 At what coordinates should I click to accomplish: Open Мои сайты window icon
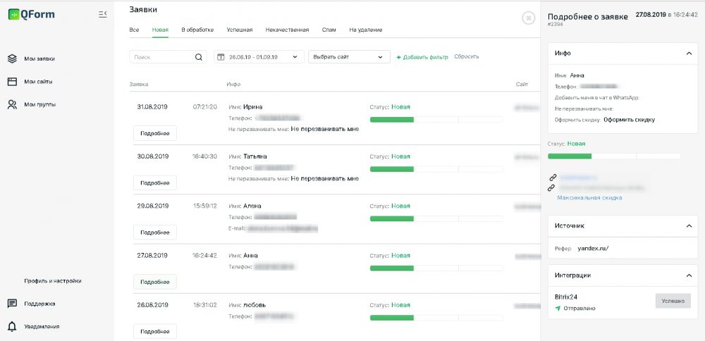tap(12, 81)
